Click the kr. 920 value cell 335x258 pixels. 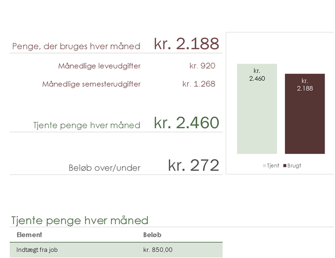coord(202,66)
